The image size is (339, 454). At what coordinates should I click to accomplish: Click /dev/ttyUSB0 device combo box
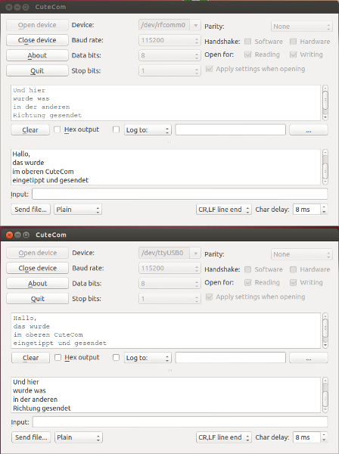tap(169, 253)
